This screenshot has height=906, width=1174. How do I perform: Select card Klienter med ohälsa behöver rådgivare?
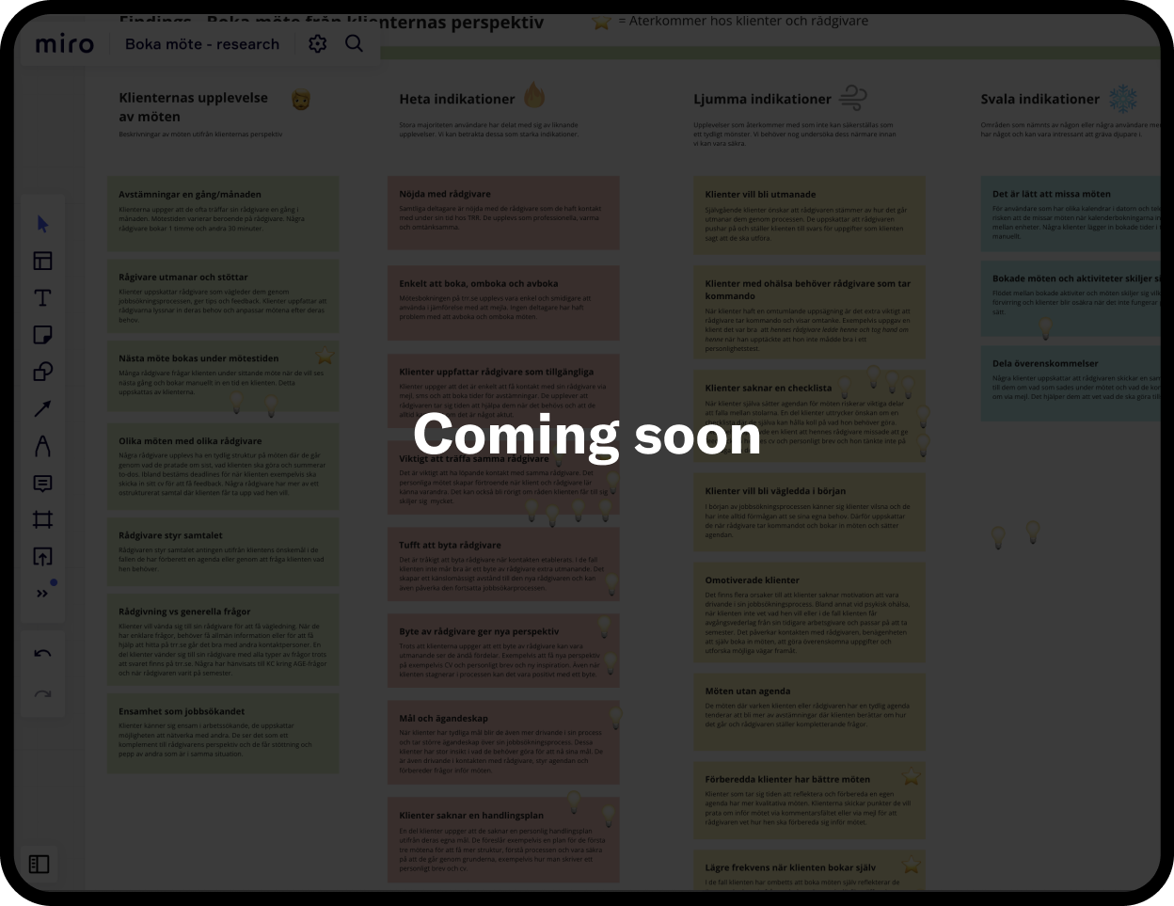(810, 313)
